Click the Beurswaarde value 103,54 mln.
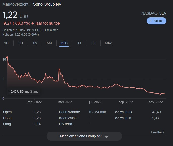 click(98, 112)
